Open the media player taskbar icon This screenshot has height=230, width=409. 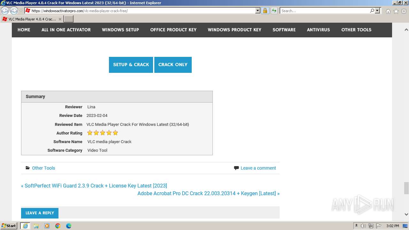(47, 226)
